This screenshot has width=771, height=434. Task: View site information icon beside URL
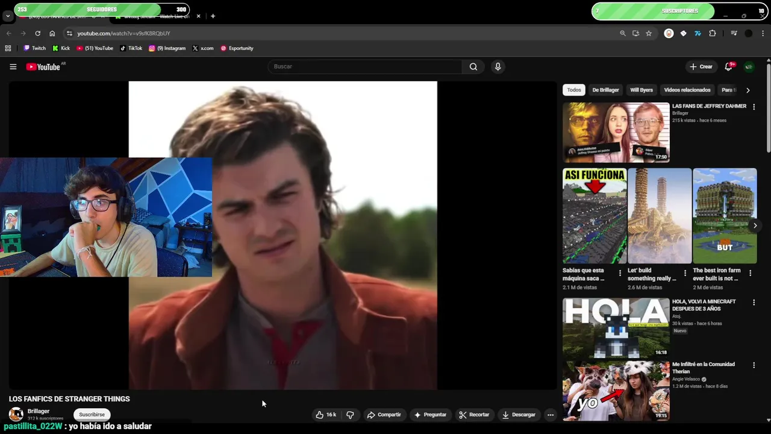click(x=69, y=33)
